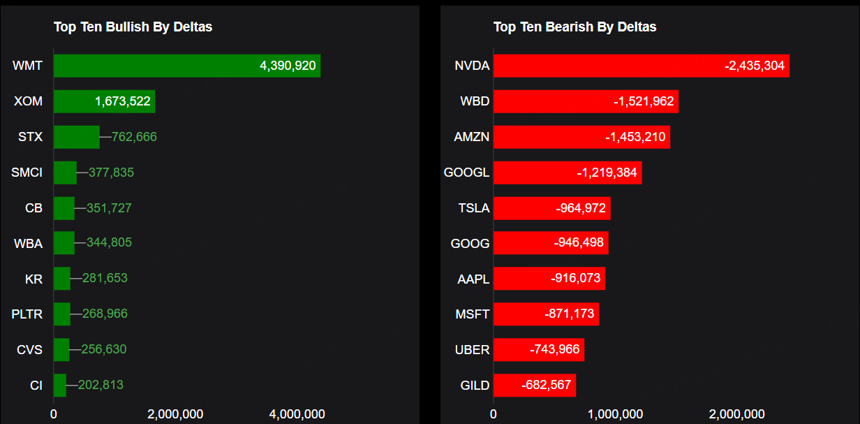Image resolution: width=860 pixels, height=424 pixels.
Task: Click the value -946,498
Action: coord(579,243)
